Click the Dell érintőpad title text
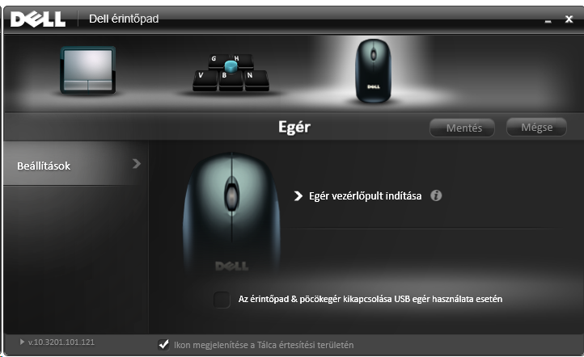This screenshot has height=357, width=584. [x=124, y=19]
